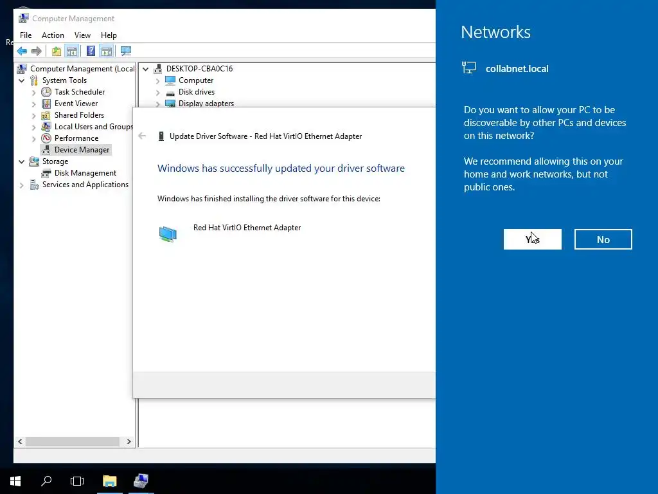Click 'Windows has successfully updated your driver software' heading
The width and height of the screenshot is (658, 494).
281,168
